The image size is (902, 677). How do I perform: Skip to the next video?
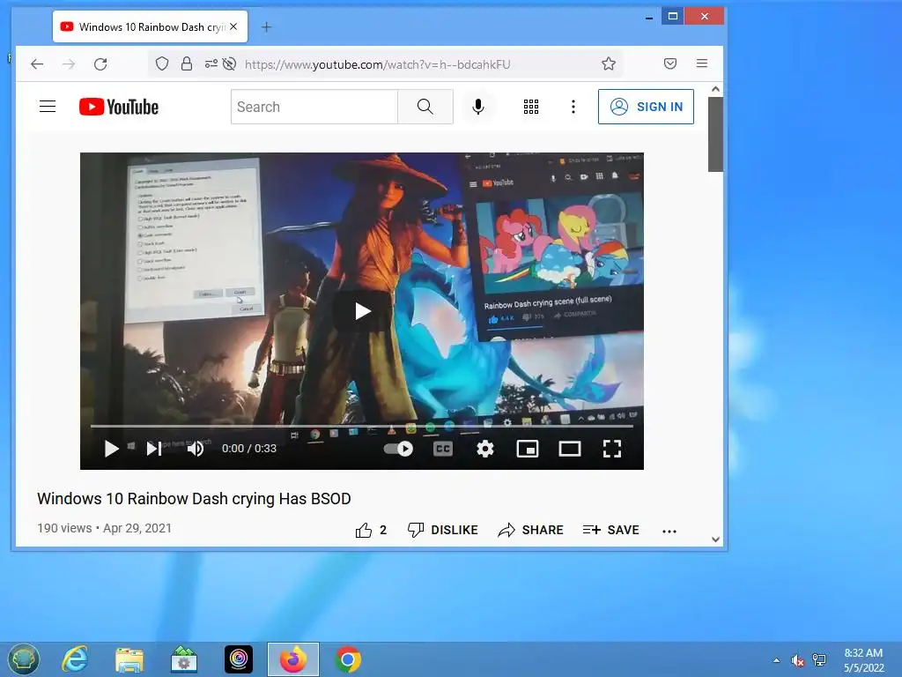[153, 449]
